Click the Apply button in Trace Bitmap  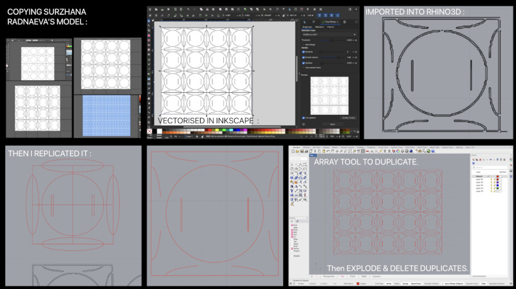[x=333, y=124]
